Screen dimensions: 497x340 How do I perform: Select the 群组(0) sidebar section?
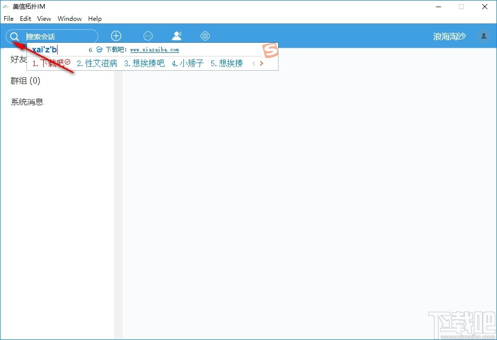25,80
